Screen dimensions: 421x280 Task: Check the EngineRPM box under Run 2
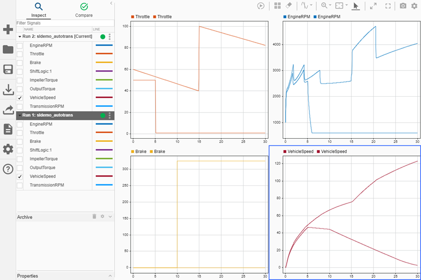point(20,46)
